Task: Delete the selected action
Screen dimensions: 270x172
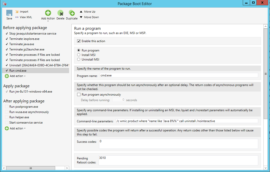Action: pyautogui.click(x=61, y=15)
